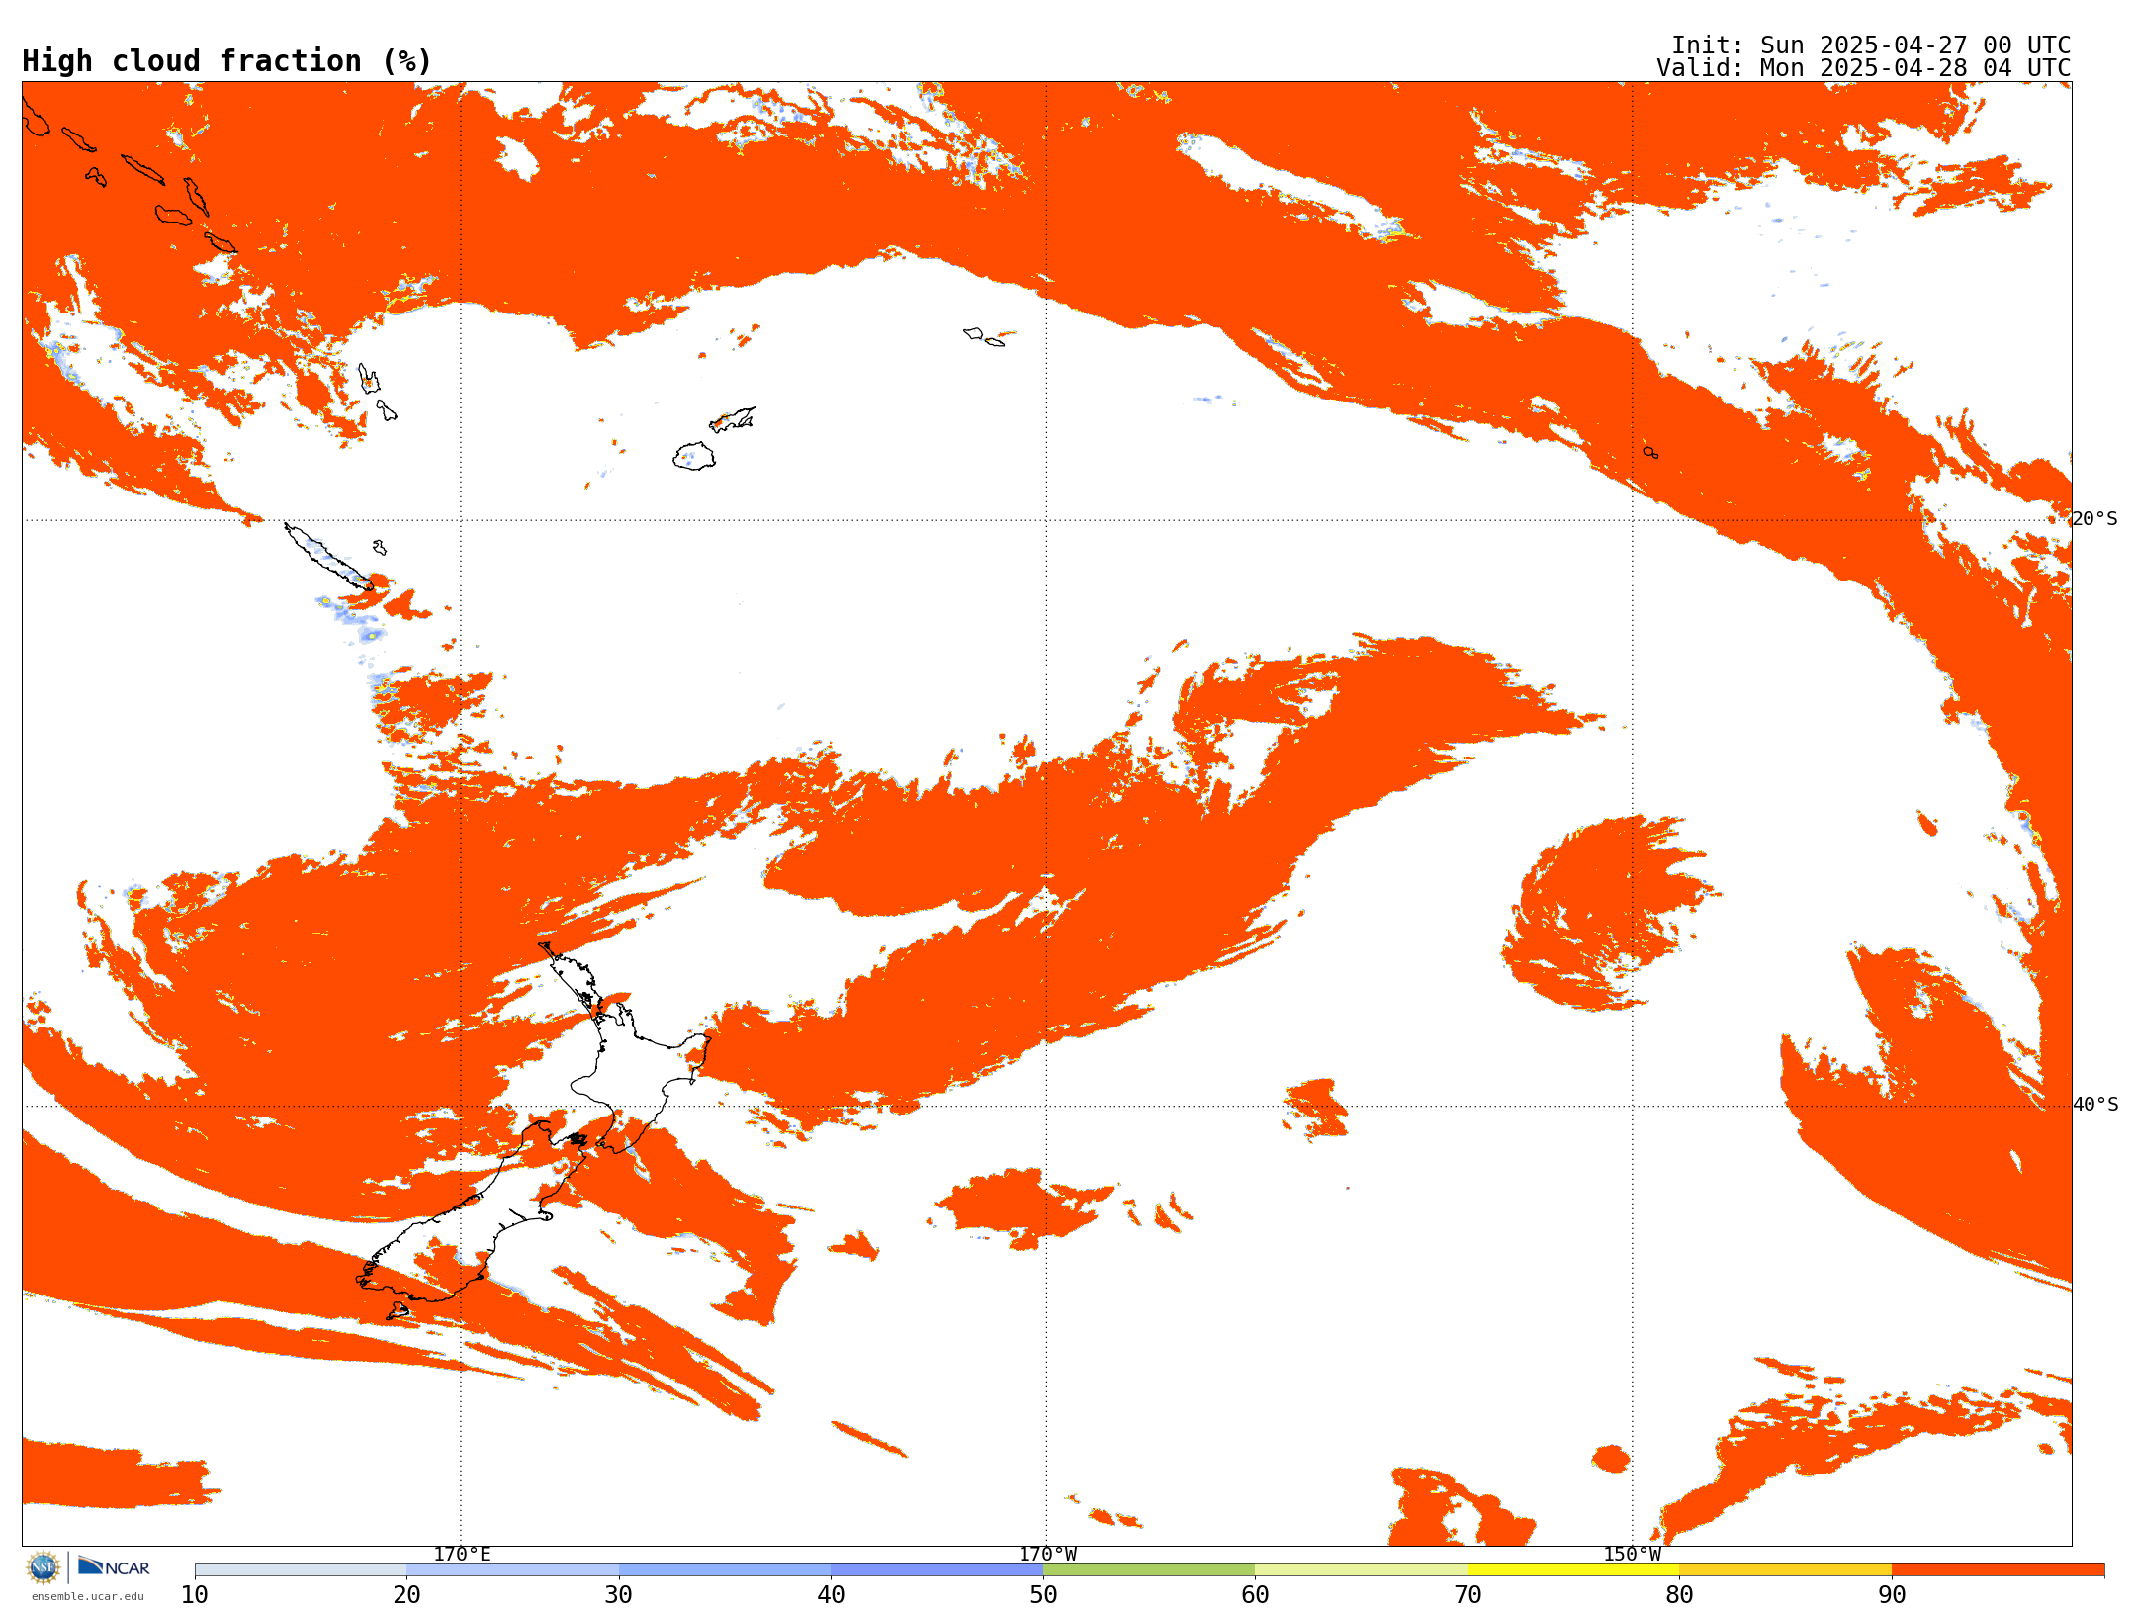Click the small Tahiti island outline
This screenshot has width=2136, height=1608.
point(1650,453)
